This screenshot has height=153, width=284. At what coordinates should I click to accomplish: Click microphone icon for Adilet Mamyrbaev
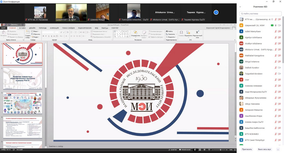pos(275,31)
